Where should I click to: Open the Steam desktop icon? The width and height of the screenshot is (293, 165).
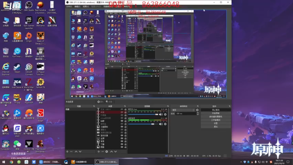(17, 68)
